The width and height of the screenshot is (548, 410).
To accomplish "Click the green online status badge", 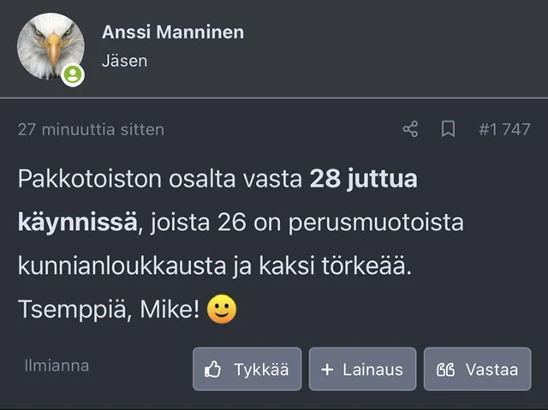I will tap(74, 75).
